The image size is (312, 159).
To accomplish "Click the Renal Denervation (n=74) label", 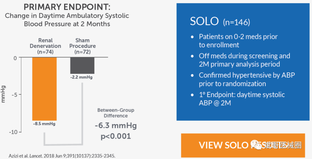I will (x=45, y=46).
